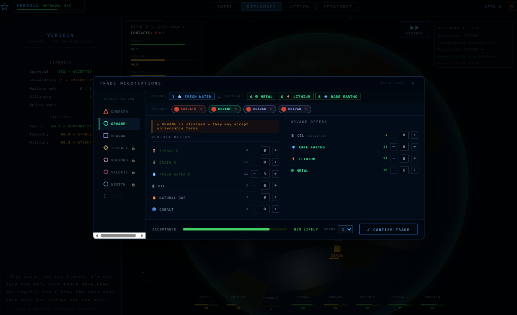Increase Grain offer quantity with plus
This screenshot has width=517, height=315.
[x=276, y=162]
